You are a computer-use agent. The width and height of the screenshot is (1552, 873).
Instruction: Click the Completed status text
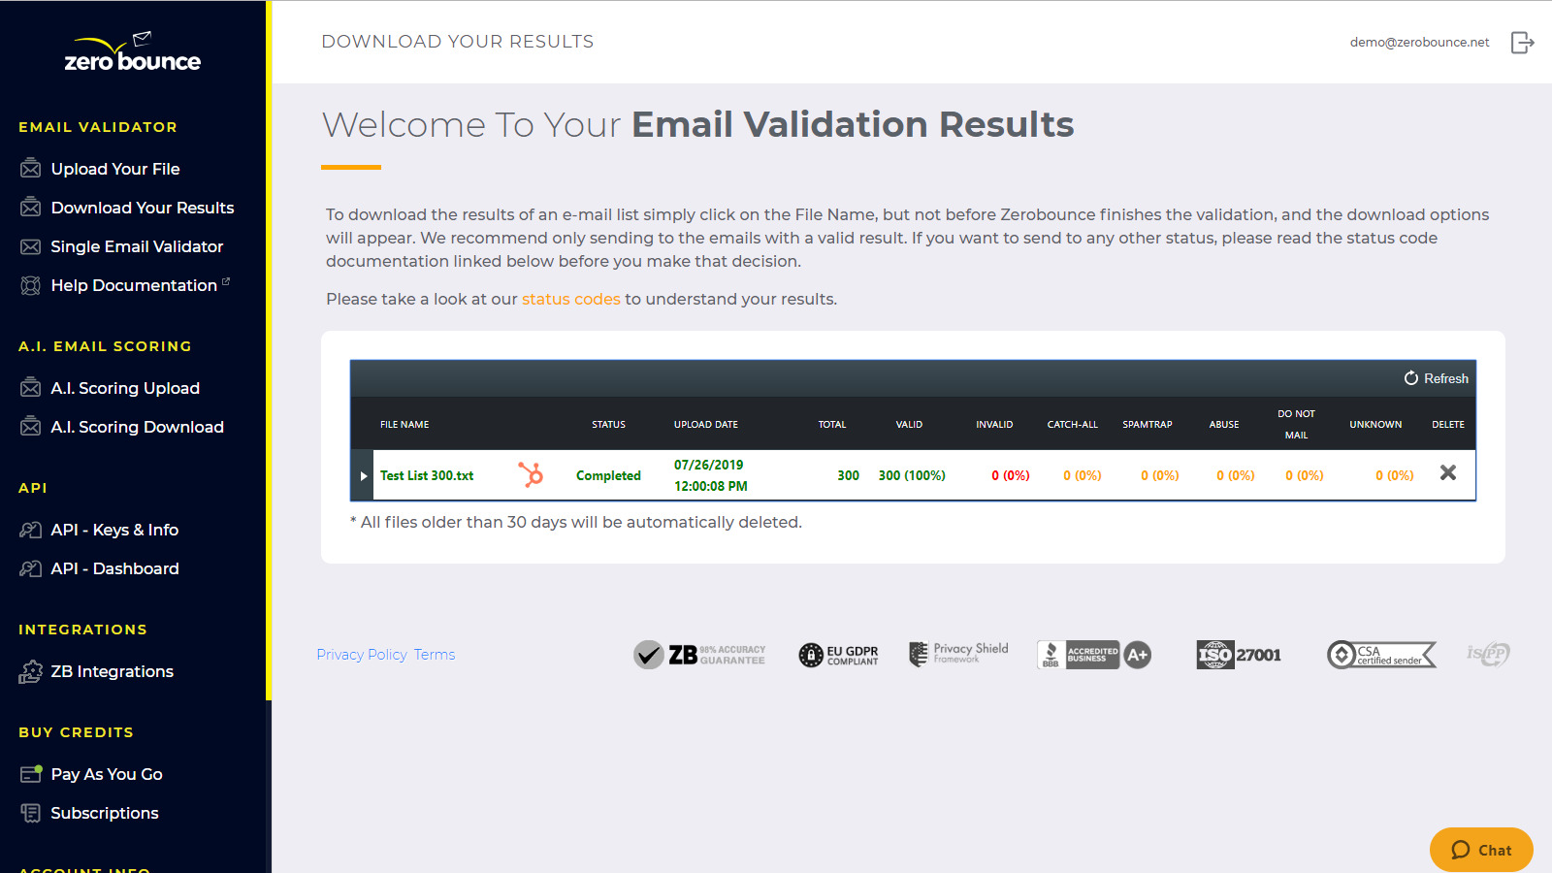click(x=608, y=476)
